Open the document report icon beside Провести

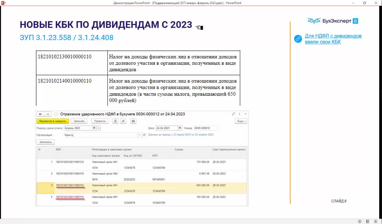click(115, 121)
